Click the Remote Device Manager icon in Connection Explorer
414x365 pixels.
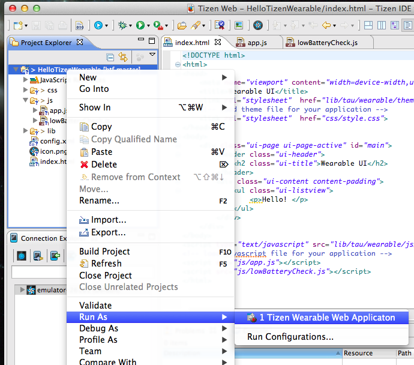coord(38,256)
